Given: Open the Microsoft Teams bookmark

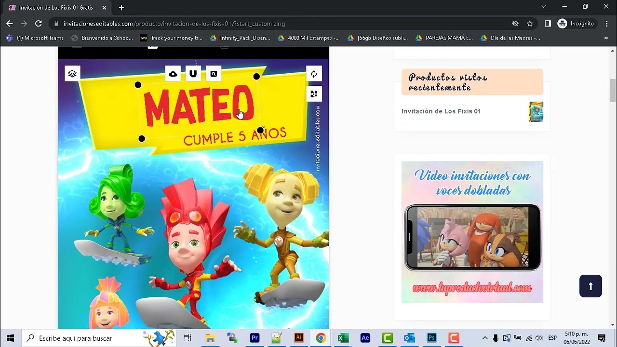Looking at the screenshot, I should point(35,38).
